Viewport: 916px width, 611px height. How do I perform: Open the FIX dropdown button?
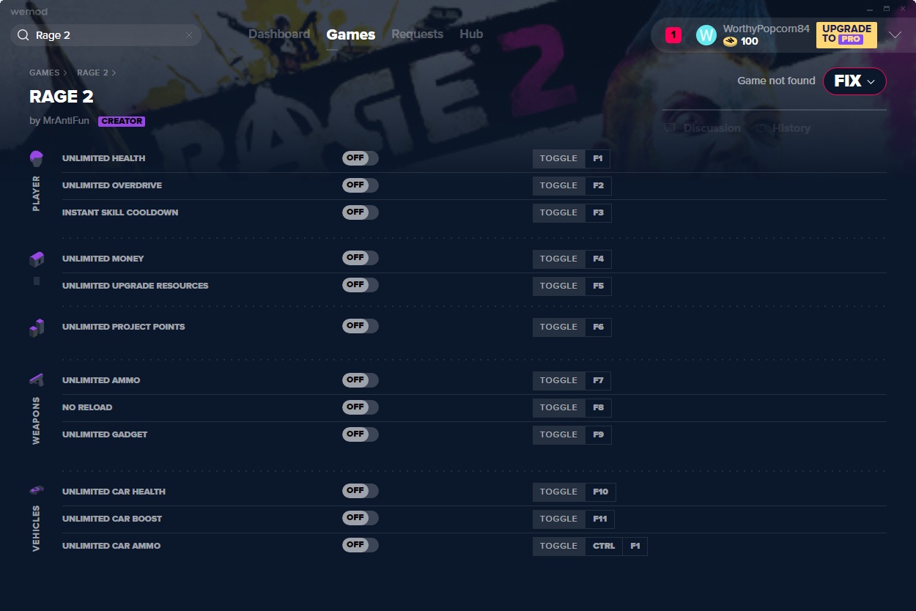pos(854,81)
